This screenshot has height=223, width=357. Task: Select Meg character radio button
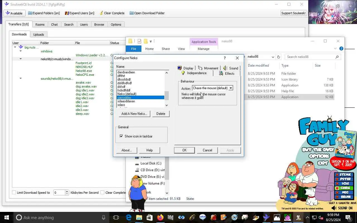pos(337,193)
